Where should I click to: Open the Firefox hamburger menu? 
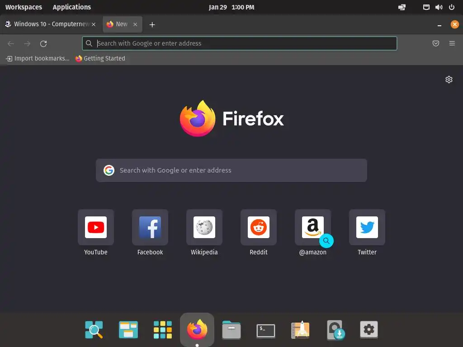click(452, 43)
